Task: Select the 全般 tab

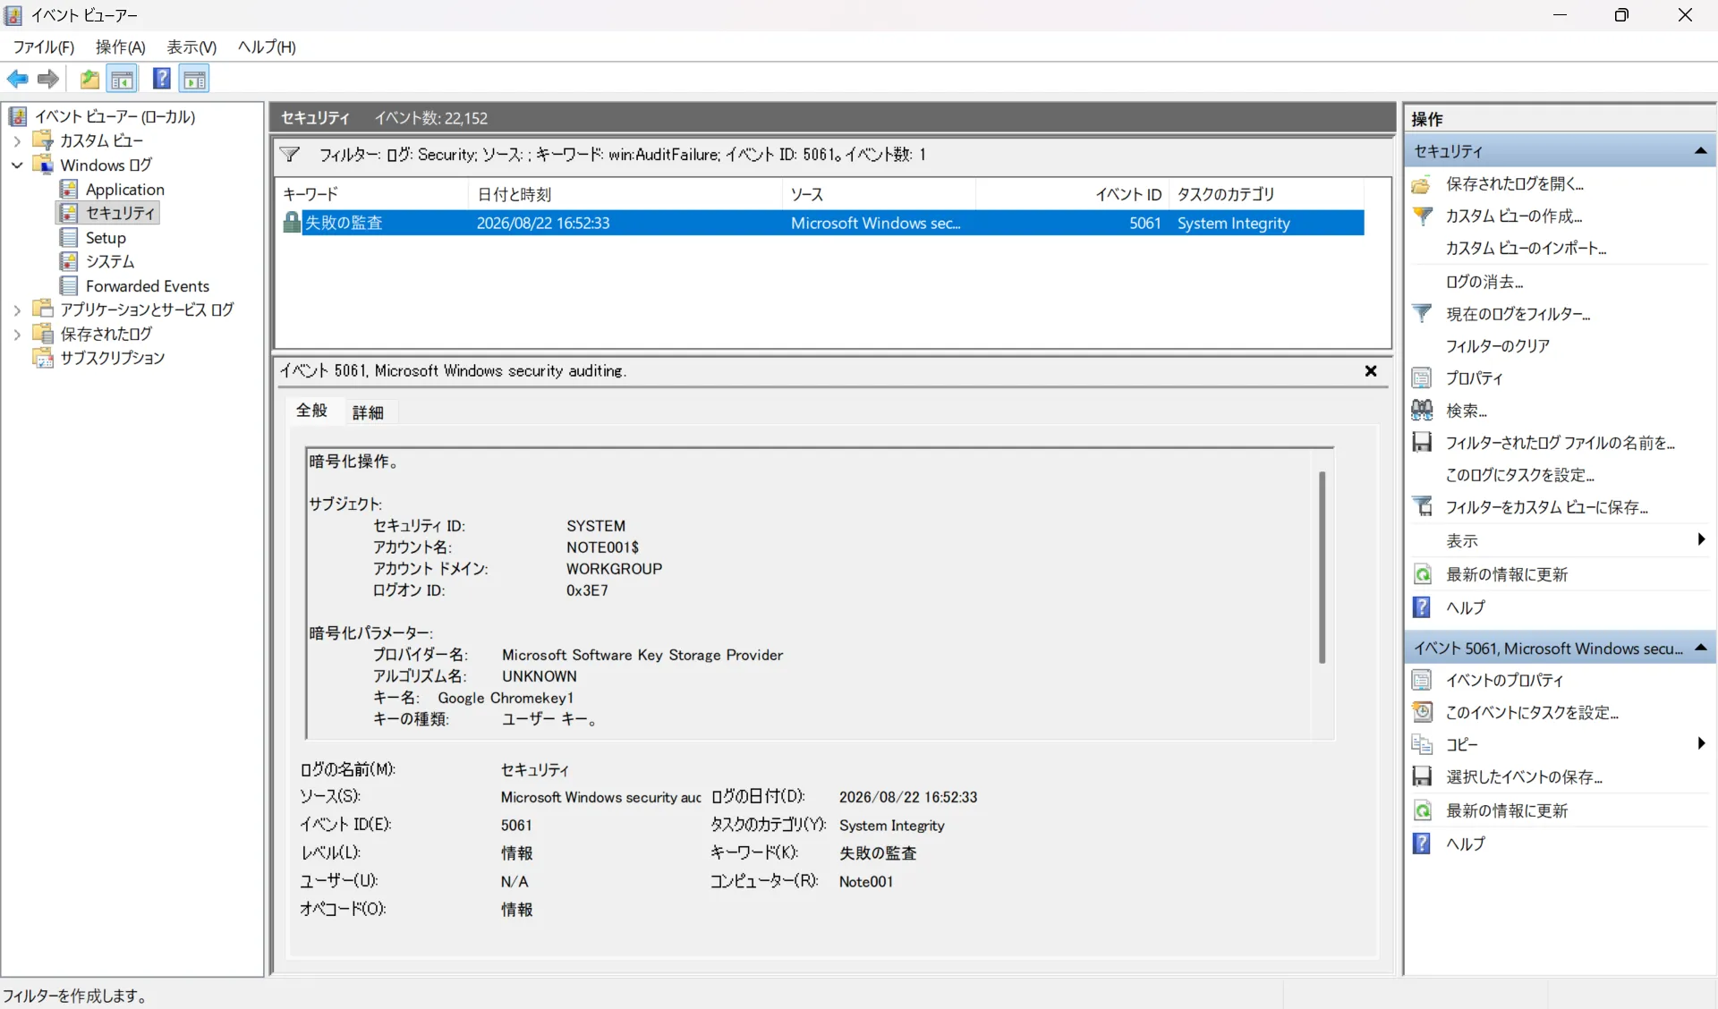Action: (x=311, y=411)
